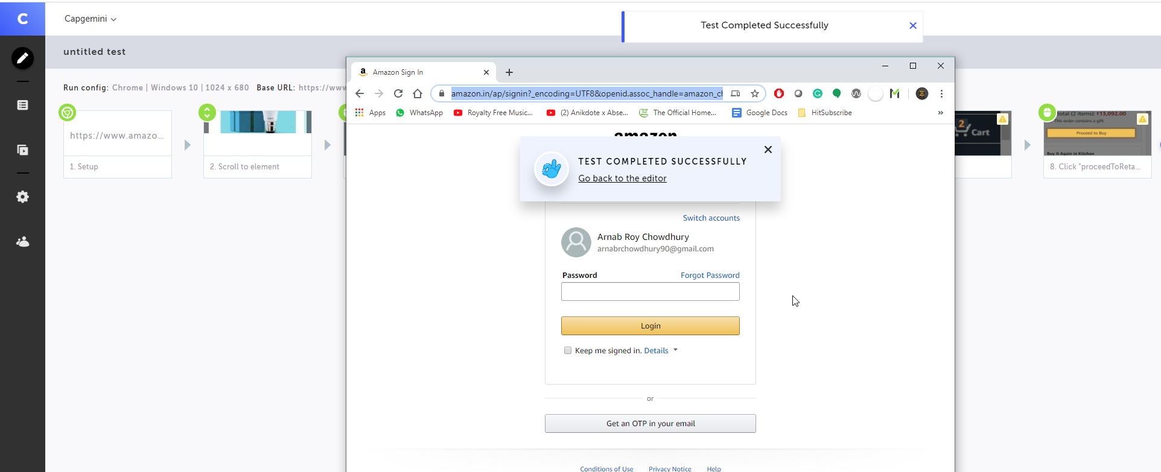Open the Capgemini workspace dropdown

(x=91, y=19)
